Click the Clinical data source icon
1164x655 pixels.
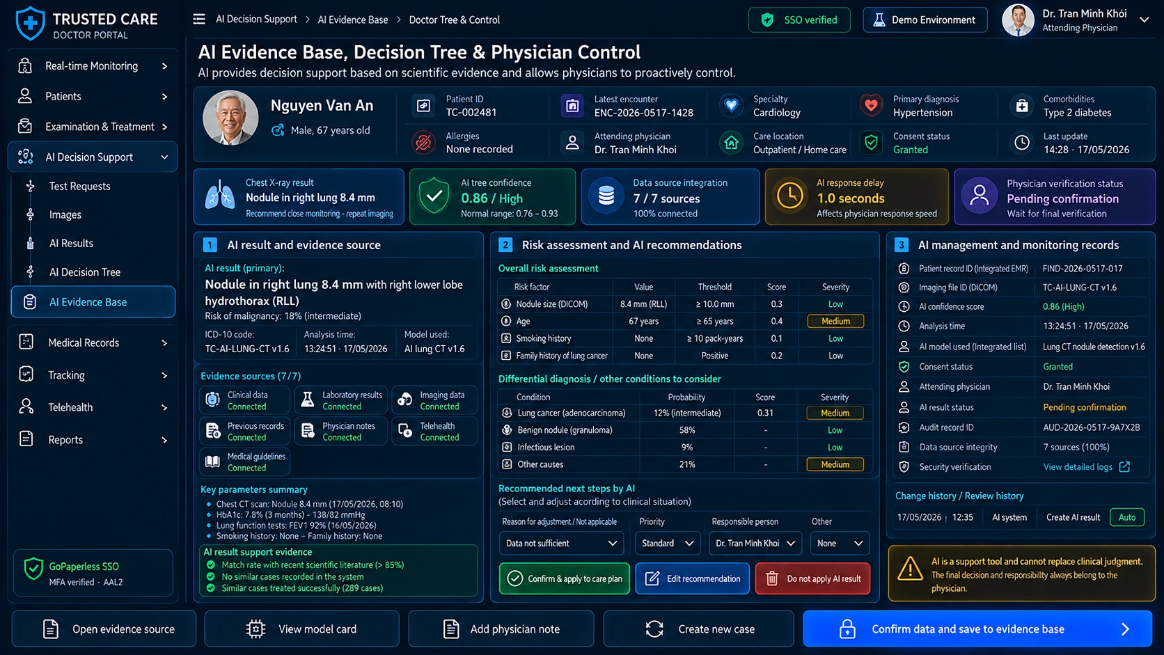pyautogui.click(x=213, y=400)
